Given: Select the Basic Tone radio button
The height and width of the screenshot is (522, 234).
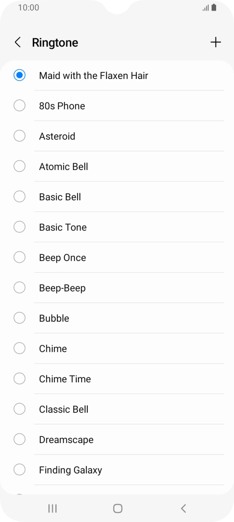Looking at the screenshot, I should (19, 227).
